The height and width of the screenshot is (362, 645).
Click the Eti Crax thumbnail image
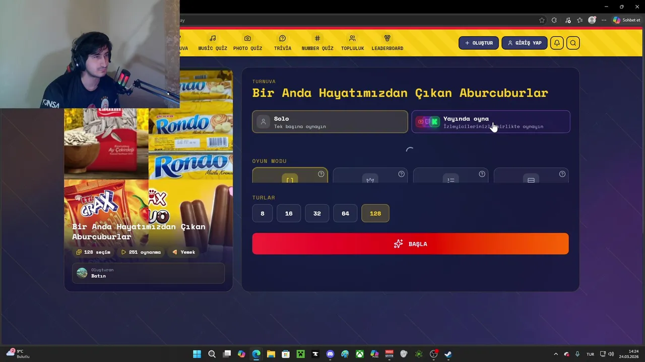click(x=106, y=201)
